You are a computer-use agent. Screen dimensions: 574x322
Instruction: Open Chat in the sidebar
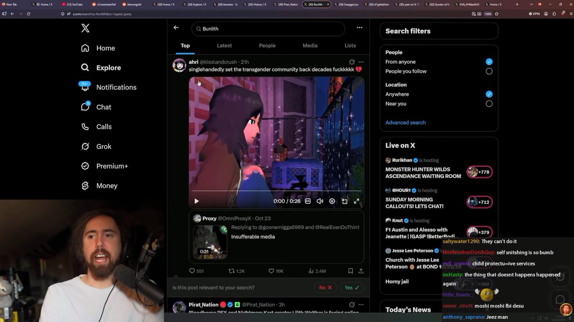pyautogui.click(x=96, y=107)
